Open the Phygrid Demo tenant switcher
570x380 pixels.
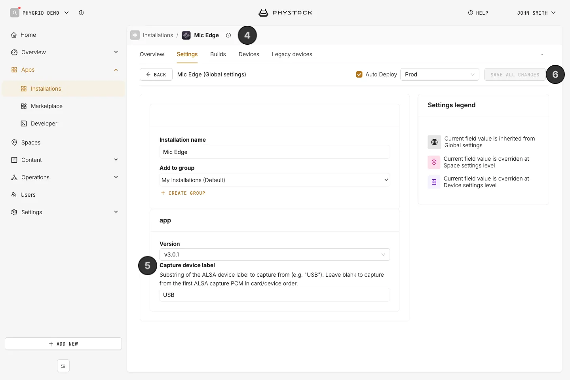click(45, 13)
